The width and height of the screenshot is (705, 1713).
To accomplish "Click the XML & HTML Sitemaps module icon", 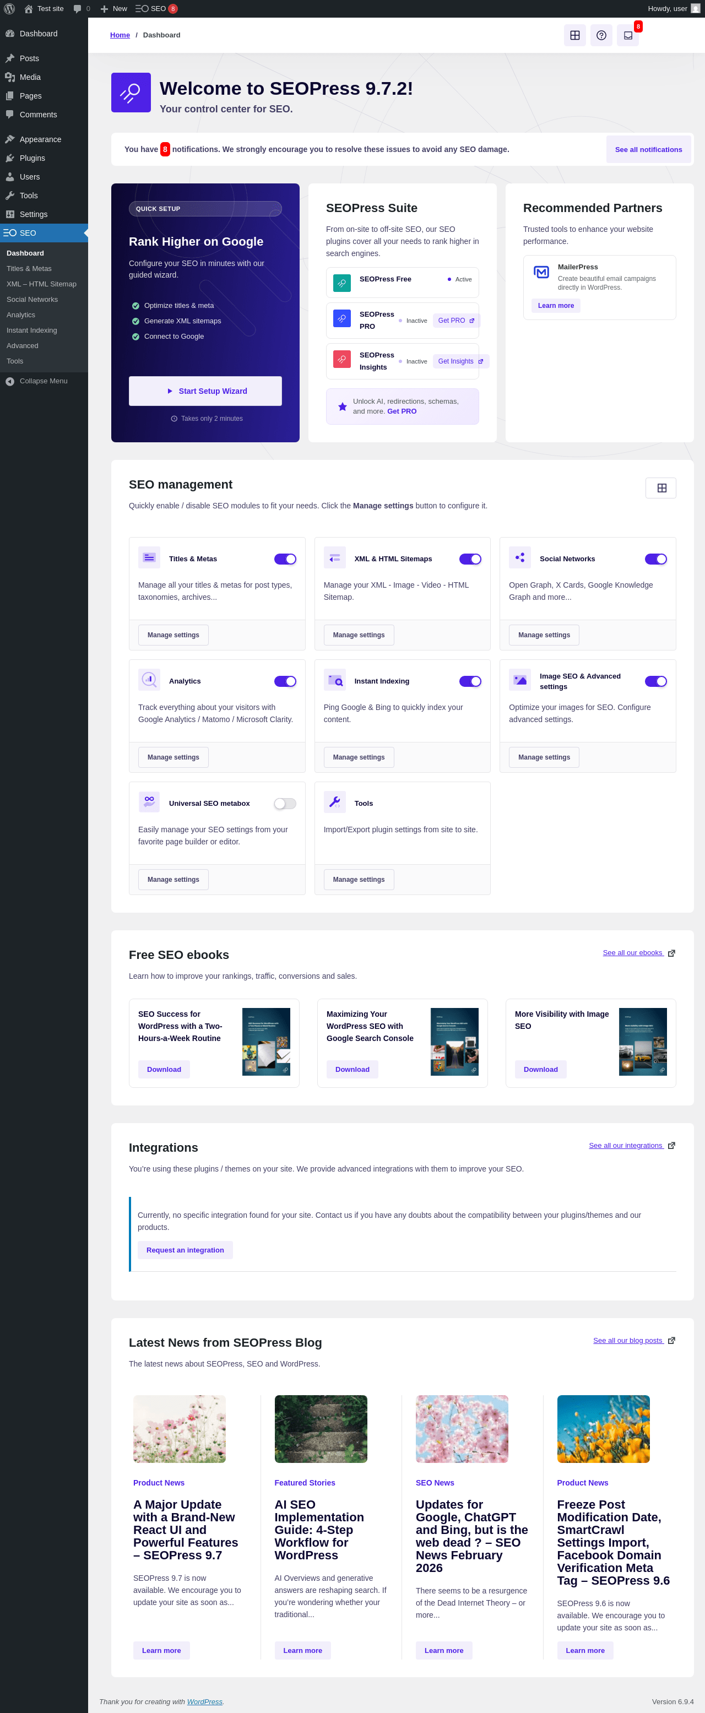I will tap(334, 557).
